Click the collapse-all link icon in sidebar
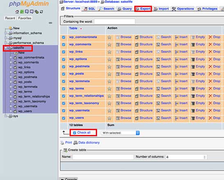This screenshot has height=180, width=224. point(50,22)
